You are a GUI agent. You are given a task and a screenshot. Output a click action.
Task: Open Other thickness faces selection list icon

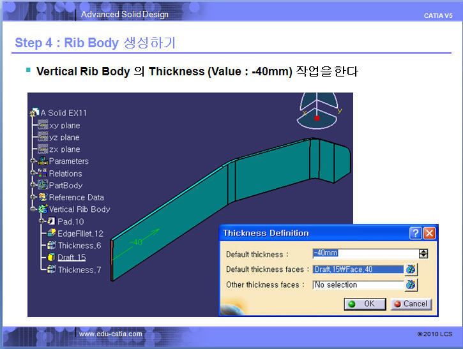coord(411,285)
